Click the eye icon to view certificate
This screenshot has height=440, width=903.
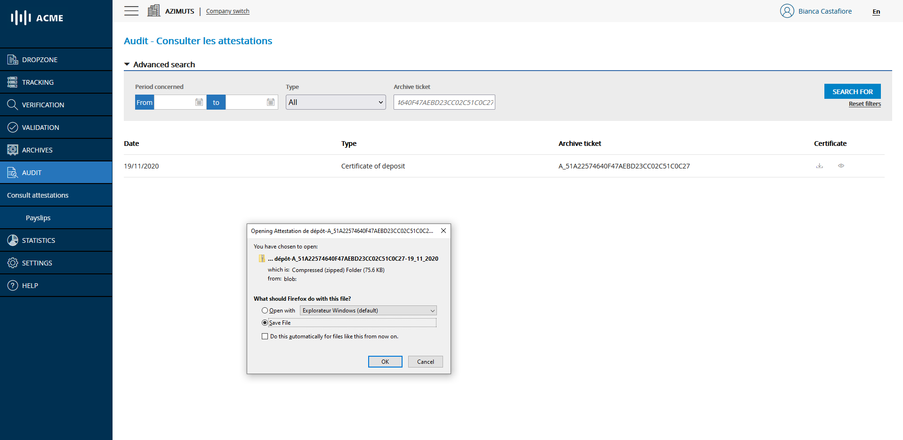tap(841, 166)
